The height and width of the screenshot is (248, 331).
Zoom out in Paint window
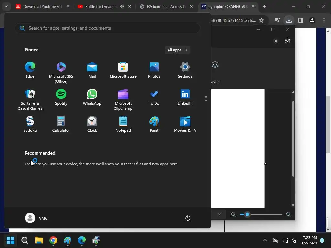[233, 214]
